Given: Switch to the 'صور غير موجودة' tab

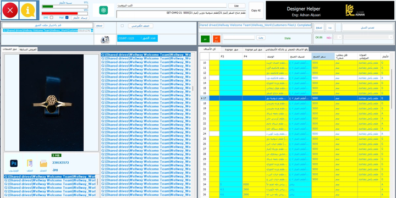Looking at the screenshot, I should pyautogui.click(x=254, y=50).
